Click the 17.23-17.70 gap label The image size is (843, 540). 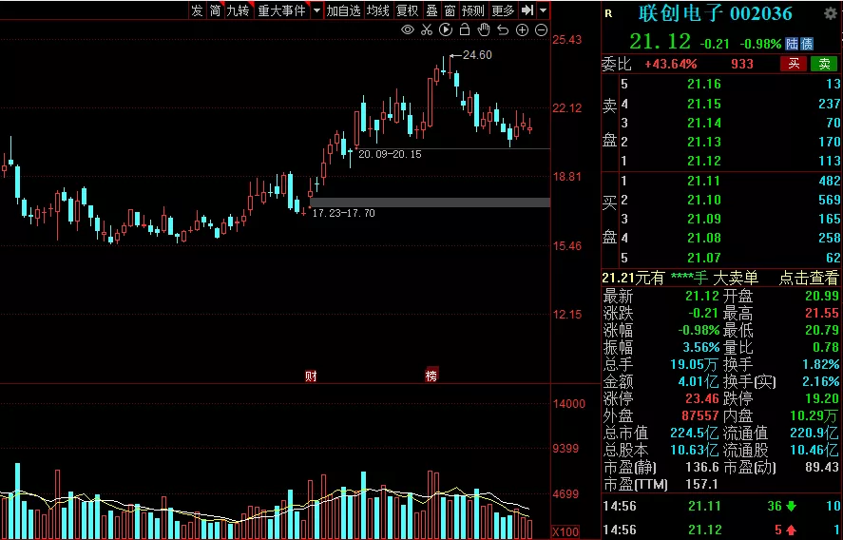(343, 213)
